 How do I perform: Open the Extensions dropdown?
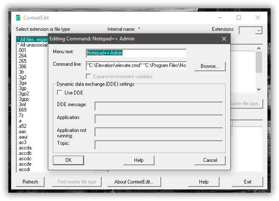click(x=259, y=30)
